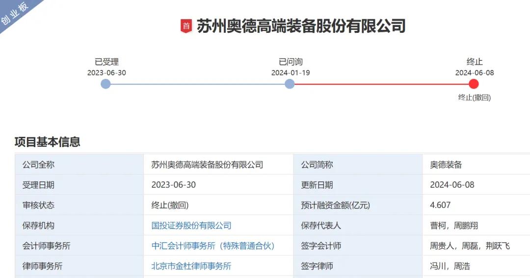Click the 受理日期 value 2023-06-30 in table
The height and width of the screenshot is (278, 530).
[173, 185]
